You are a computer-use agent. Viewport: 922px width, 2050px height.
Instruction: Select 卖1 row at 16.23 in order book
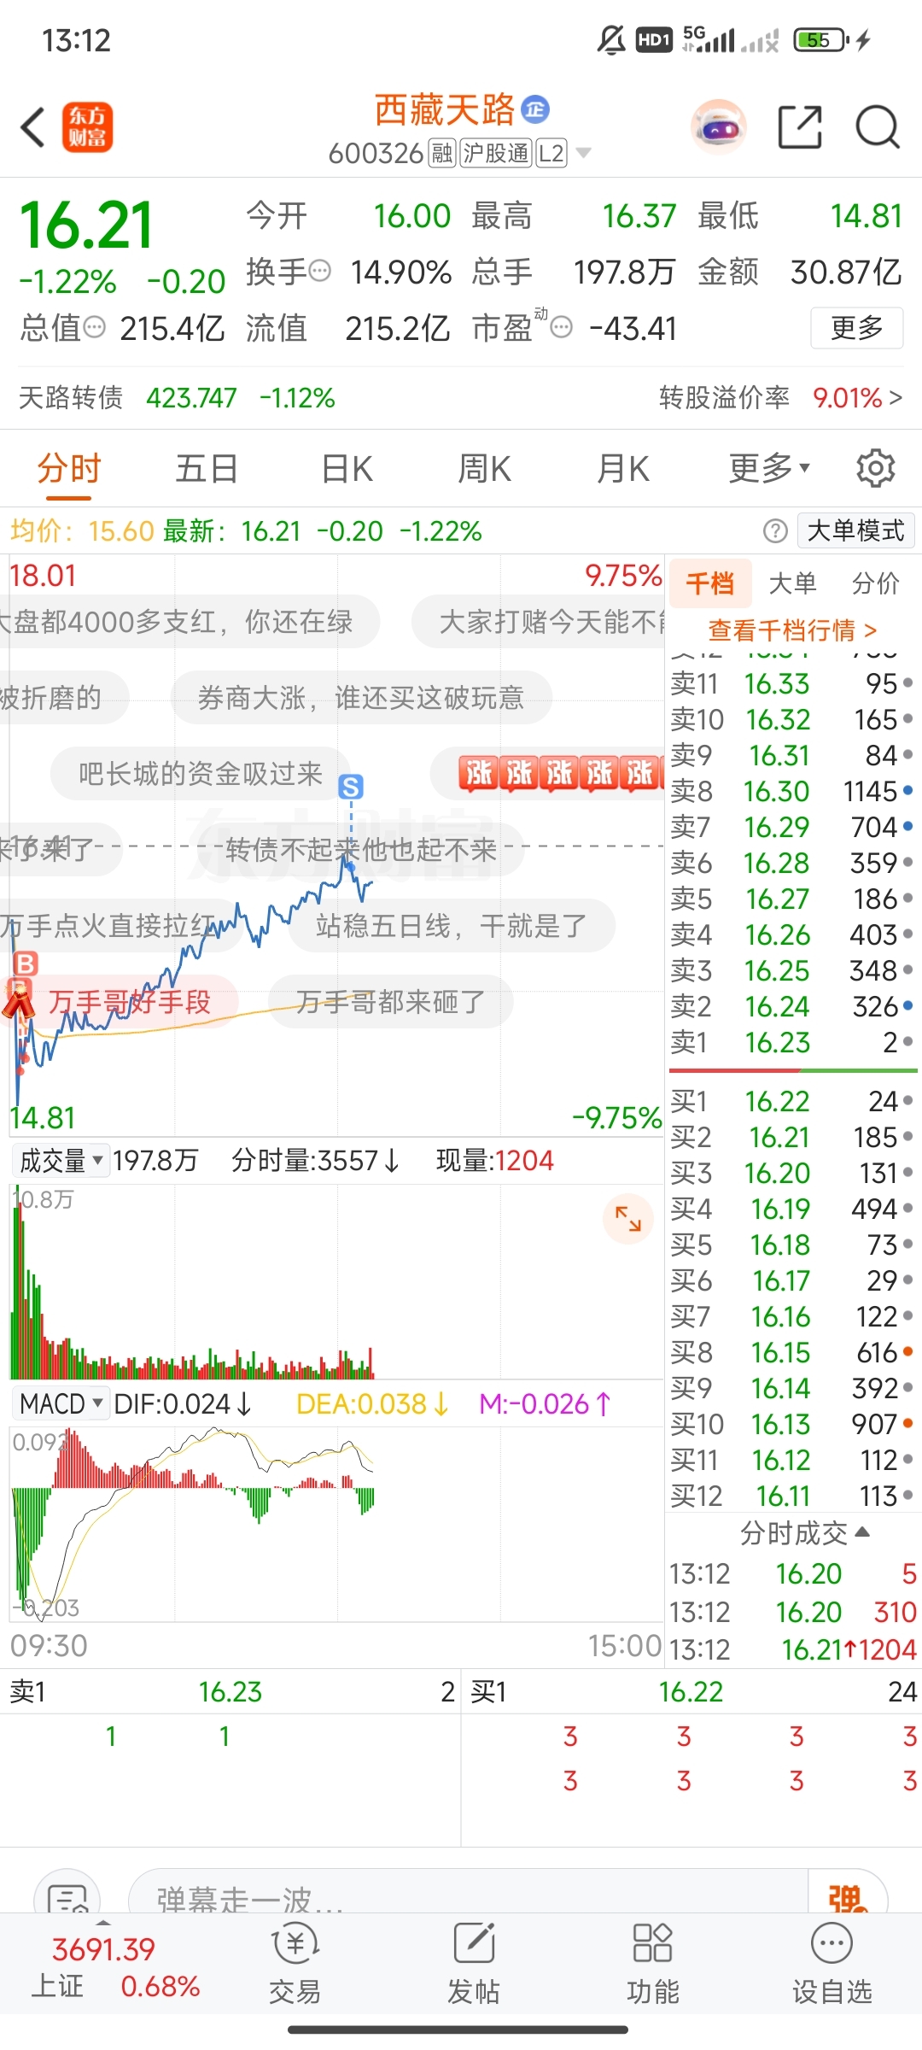point(792,1043)
